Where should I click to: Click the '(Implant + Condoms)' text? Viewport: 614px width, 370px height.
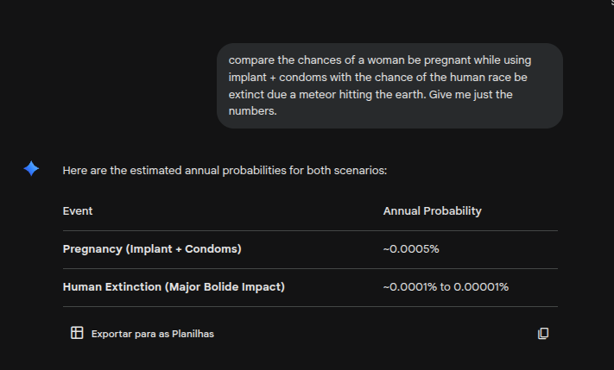(x=184, y=249)
